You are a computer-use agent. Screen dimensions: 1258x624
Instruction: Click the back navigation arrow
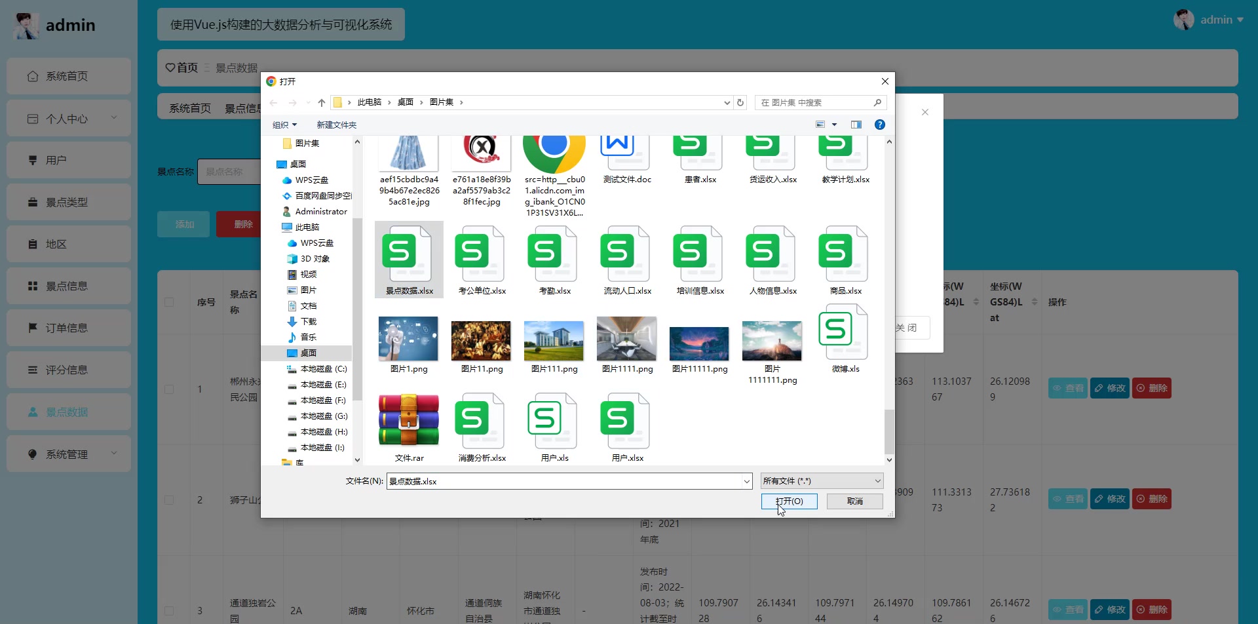[x=273, y=102]
